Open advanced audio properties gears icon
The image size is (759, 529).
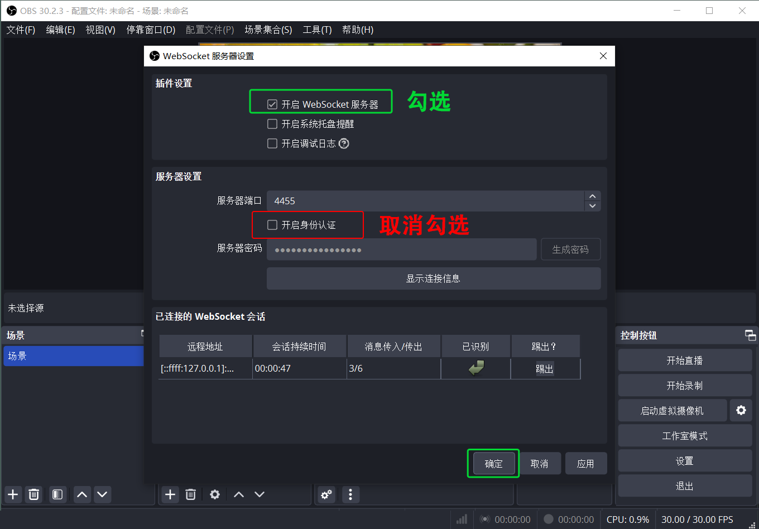point(326,494)
